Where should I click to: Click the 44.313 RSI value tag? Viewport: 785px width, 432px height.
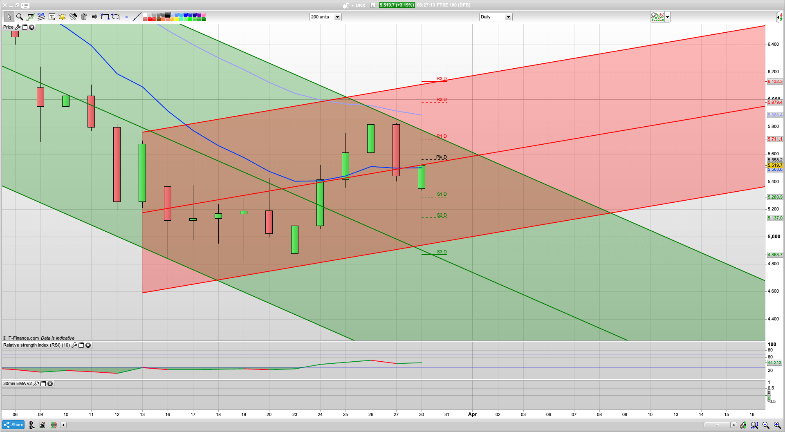[x=774, y=363]
